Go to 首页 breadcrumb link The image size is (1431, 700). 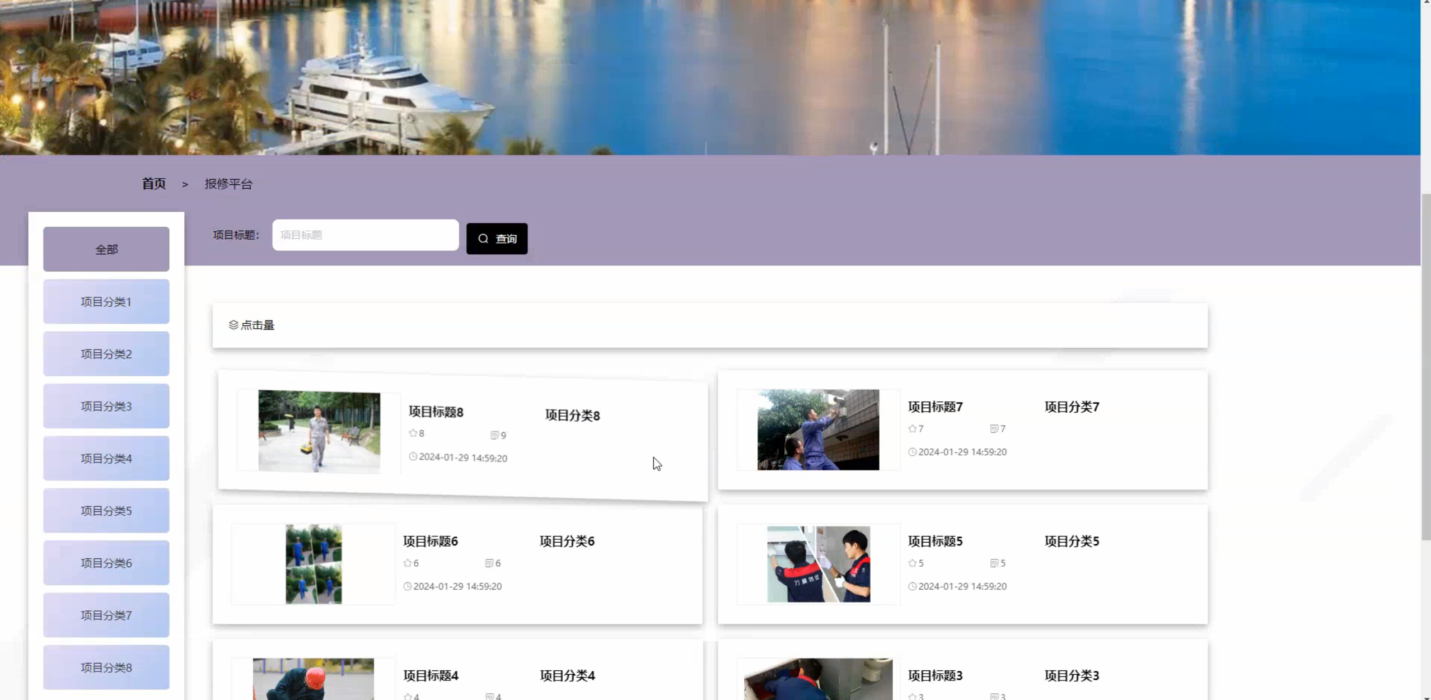153,184
